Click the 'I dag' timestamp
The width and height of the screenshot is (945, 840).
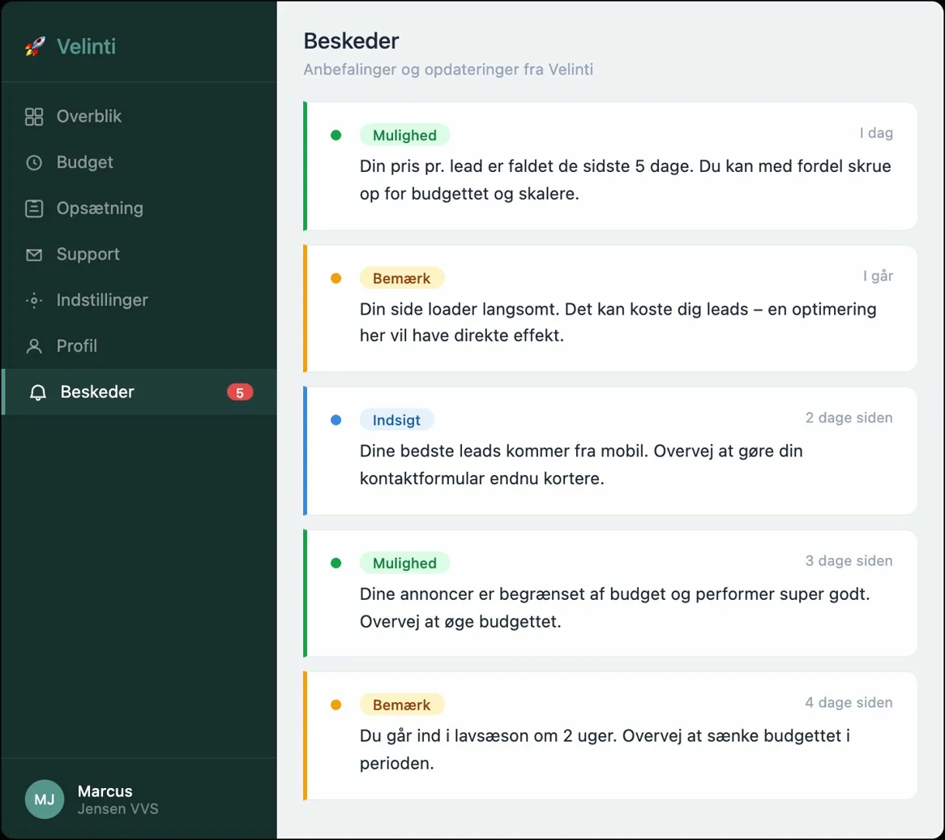(875, 133)
